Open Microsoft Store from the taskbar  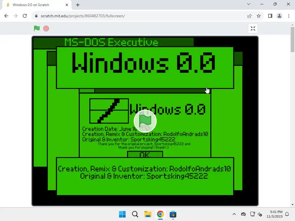(x=173, y=214)
